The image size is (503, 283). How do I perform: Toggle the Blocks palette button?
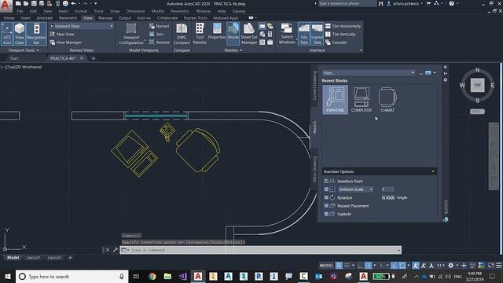coord(233,34)
